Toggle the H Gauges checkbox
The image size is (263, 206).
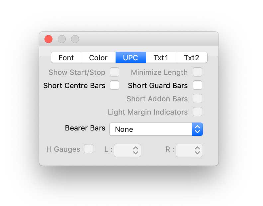[89, 149]
